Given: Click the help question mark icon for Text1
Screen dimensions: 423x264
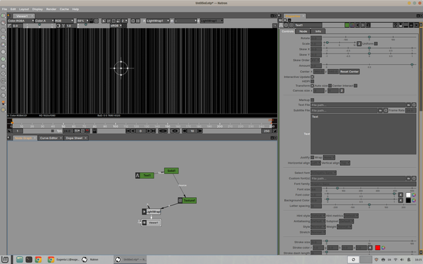Looking at the screenshot, I should pyautogui.click(x=395, y=25).
